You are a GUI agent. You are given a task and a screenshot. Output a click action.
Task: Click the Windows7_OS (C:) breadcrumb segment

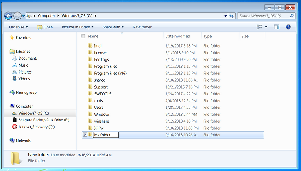tap(77, 16)
